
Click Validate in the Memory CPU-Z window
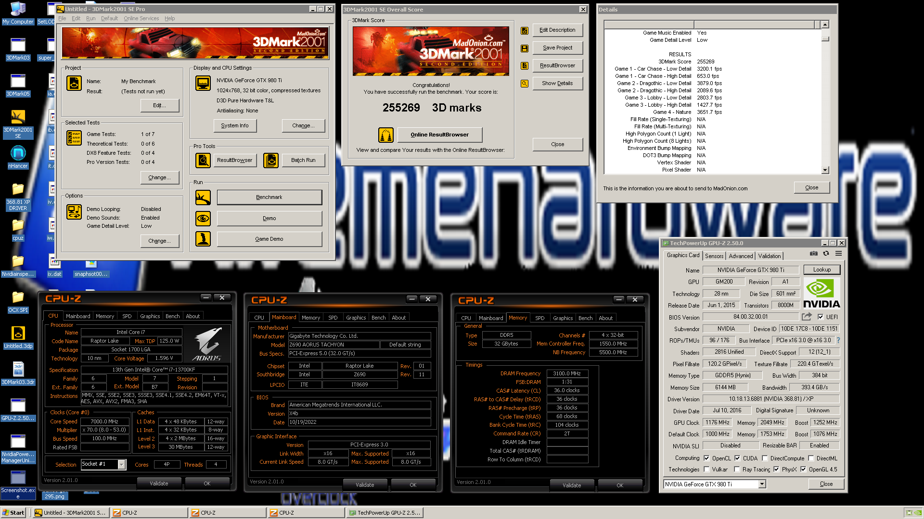(571, 485)
